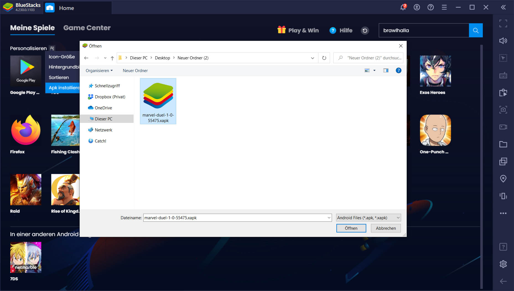Start video recording from sidebar

pos(503,127)
